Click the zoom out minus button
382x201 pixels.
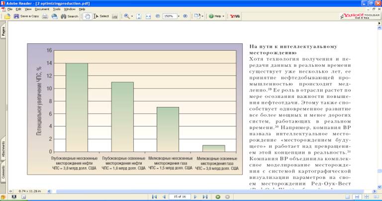click(158, 16)
